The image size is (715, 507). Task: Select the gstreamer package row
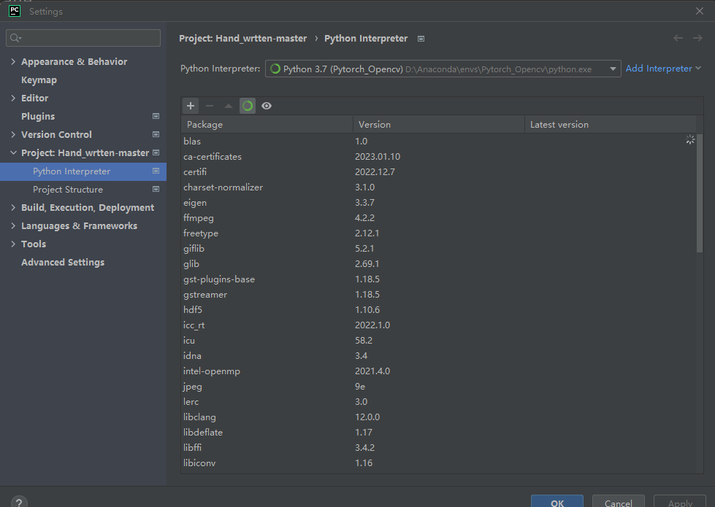click(438, 294)
